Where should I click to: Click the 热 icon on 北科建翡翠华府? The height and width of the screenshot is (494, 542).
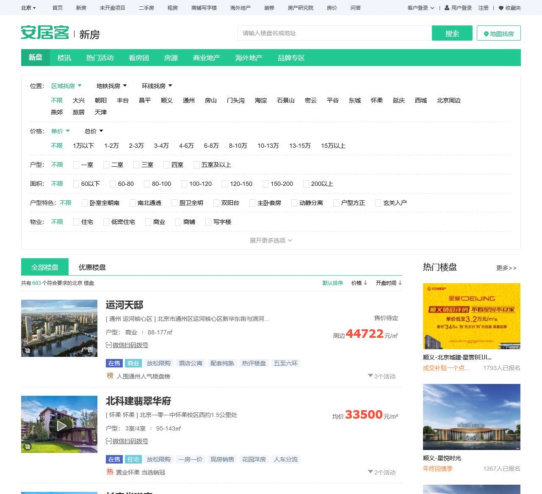(x=110, y=472)
